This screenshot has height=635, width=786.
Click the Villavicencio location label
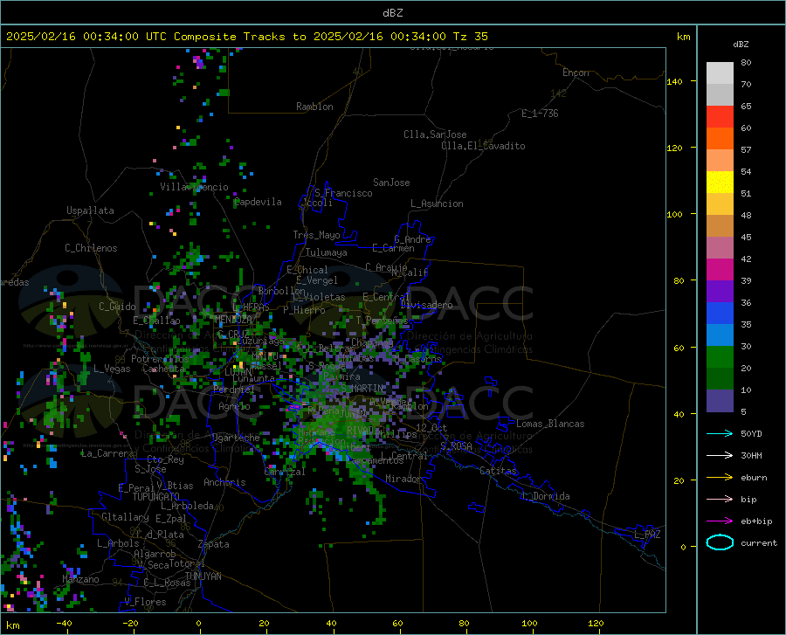click(194, 187)
